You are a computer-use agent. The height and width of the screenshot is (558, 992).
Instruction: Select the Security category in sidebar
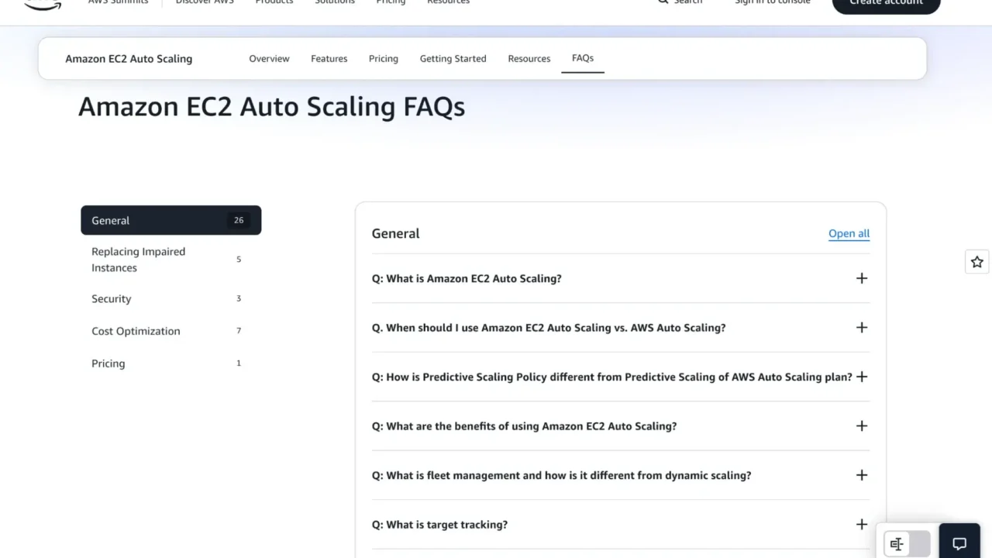tap(171, 299)
